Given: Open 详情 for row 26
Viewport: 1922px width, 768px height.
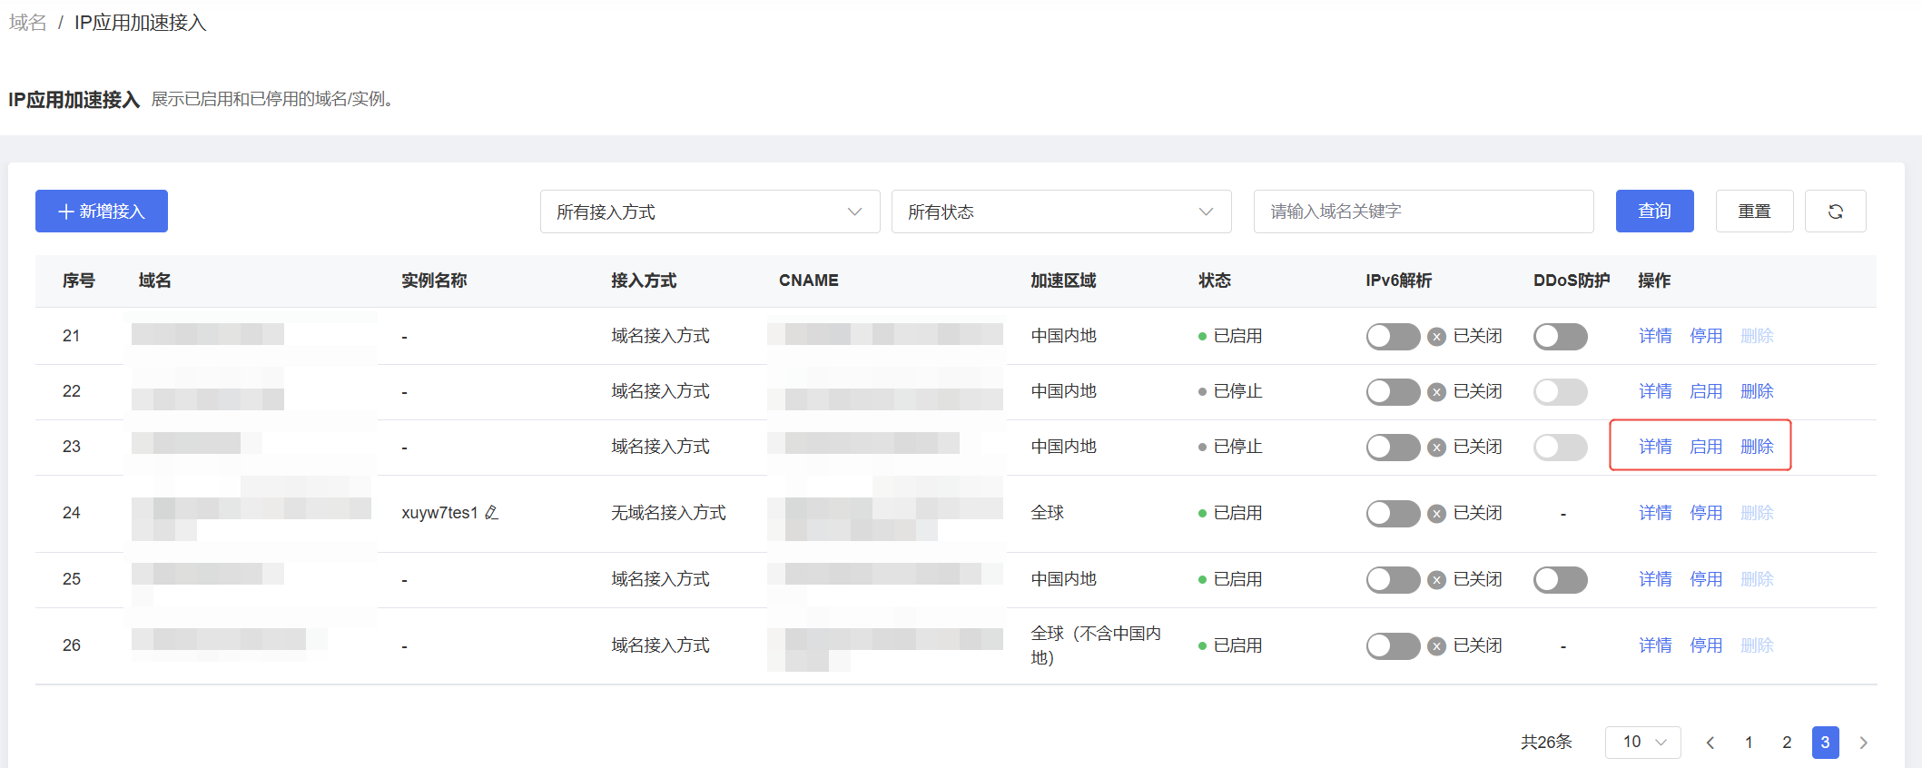Looking at the screenshot, I should [x=1655, y=646].
